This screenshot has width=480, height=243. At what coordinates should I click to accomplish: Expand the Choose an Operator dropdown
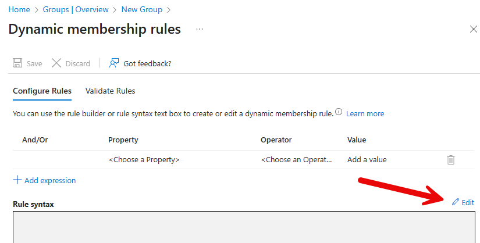pyautogui.click(x=296, y=160)
